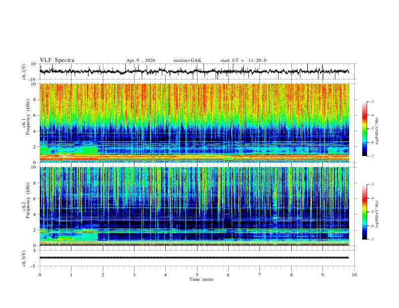399x308 pixels.
Task: Click the "-7" value on ch.1 colorbar
Action: point(371,157)
